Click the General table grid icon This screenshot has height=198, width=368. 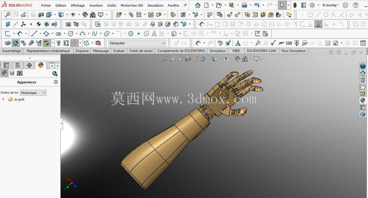pos(363,43)
